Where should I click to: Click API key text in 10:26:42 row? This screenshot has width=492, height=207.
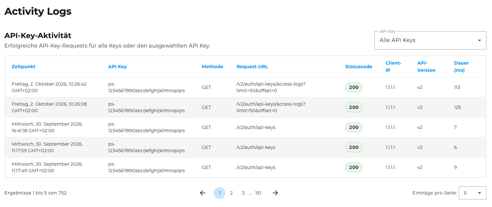[146, 87]
